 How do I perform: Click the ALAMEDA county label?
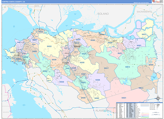[x=102, y=111]
